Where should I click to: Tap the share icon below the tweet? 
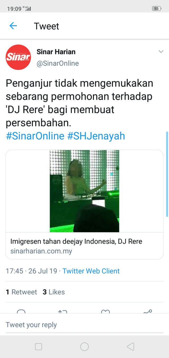point(148,312)
